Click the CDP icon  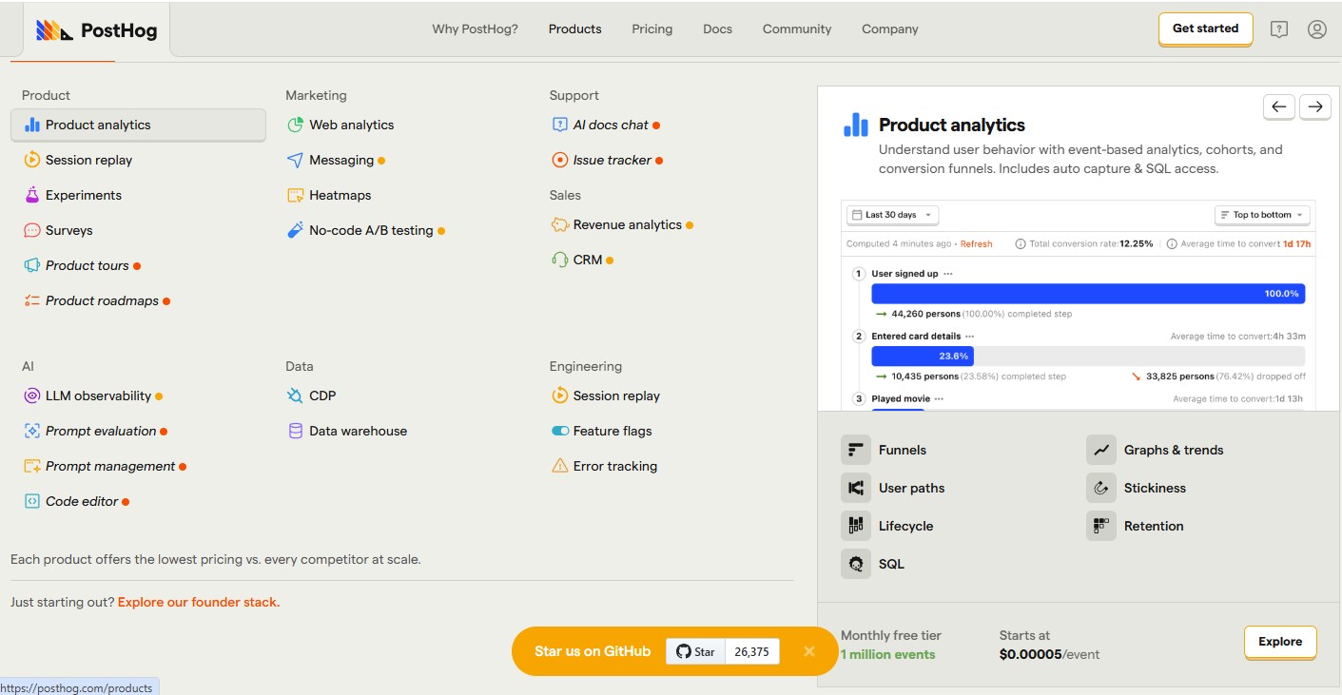pyautogui.click(x=296, y=396)
